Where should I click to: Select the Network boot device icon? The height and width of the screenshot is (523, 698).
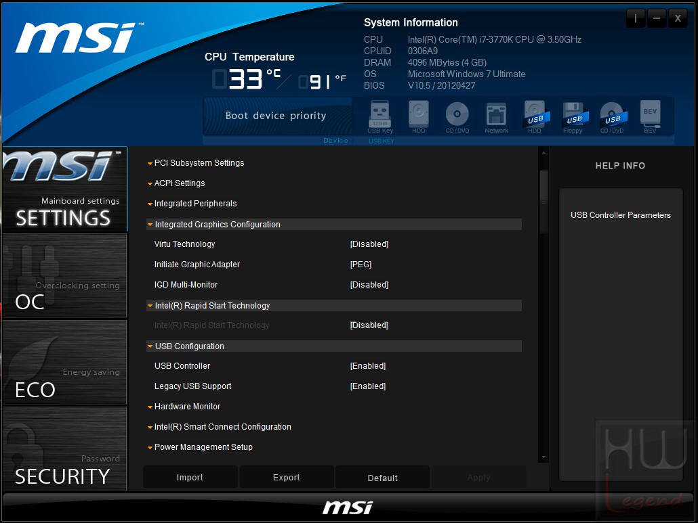click(x=496, y=117)
